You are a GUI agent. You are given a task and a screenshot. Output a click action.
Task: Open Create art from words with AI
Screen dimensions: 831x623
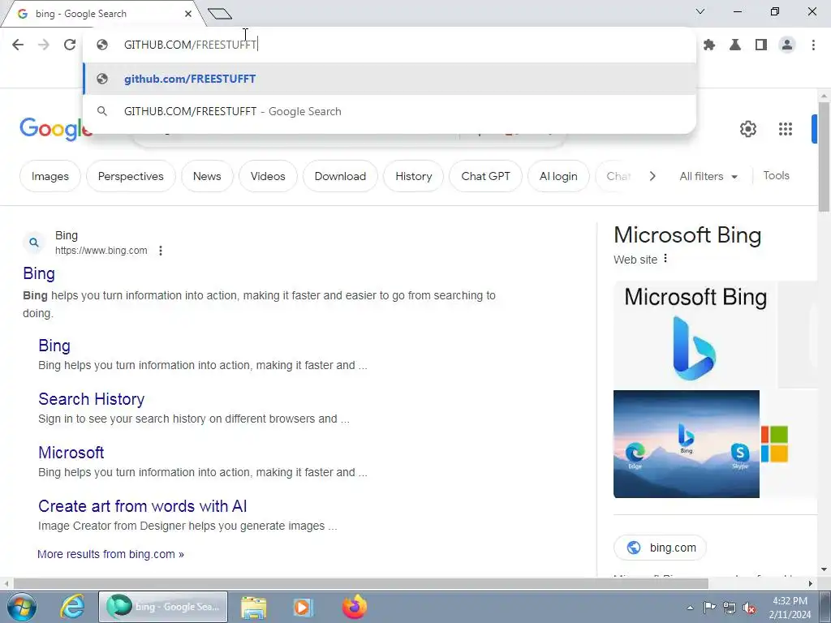[x=143, y=506]
